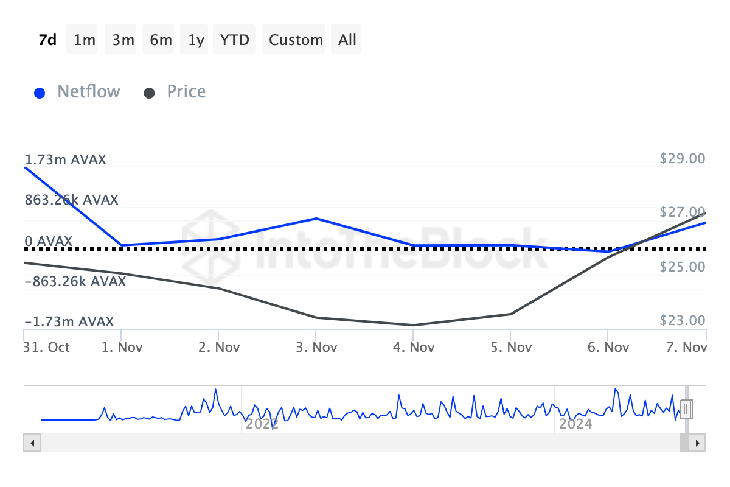
Task: Click the 2022 marker in navigator
Action: pyautogui.click(x=262, y=424)
